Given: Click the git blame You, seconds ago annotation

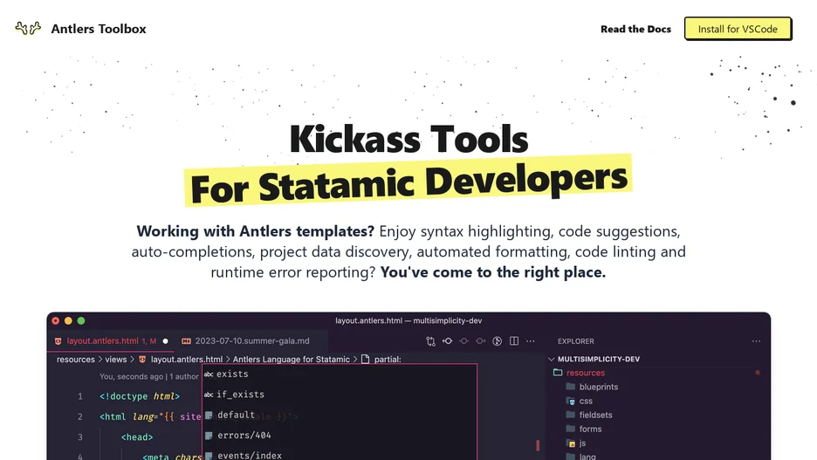Looking at the screenshot, I should (149, 376).
